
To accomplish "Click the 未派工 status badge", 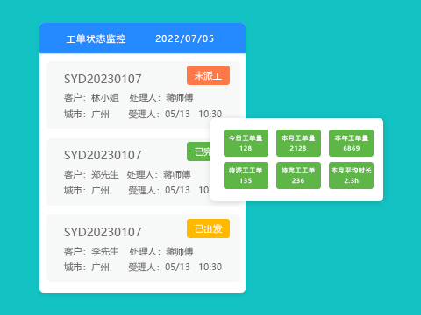I will [208, 75].
